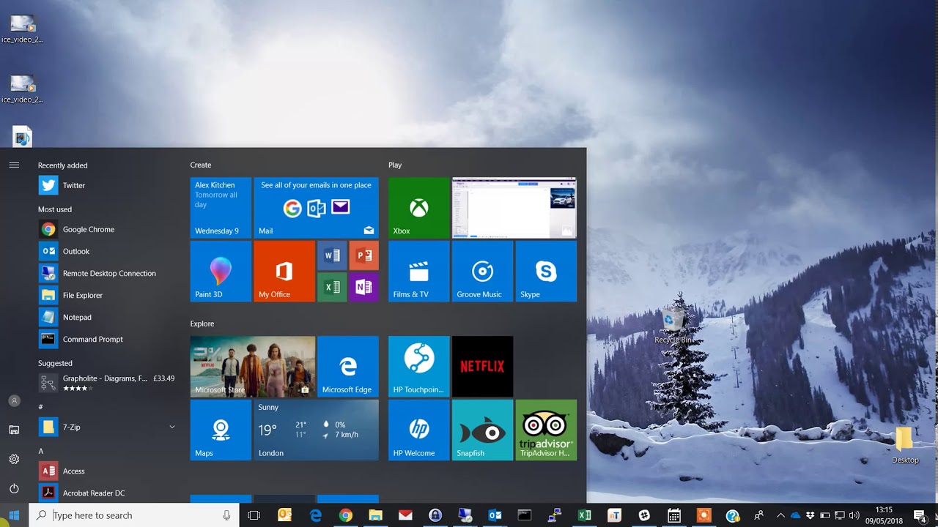Click the volume speaker tray icon
The image size is (938, 527).
tap(854, 515)
